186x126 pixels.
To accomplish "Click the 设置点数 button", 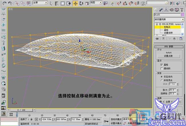I will (x=169, y=56).
